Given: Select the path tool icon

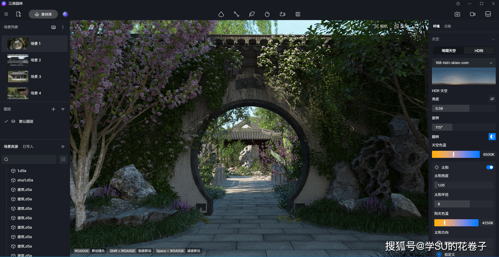Looking at the screenshot, I should pos(237,14).
